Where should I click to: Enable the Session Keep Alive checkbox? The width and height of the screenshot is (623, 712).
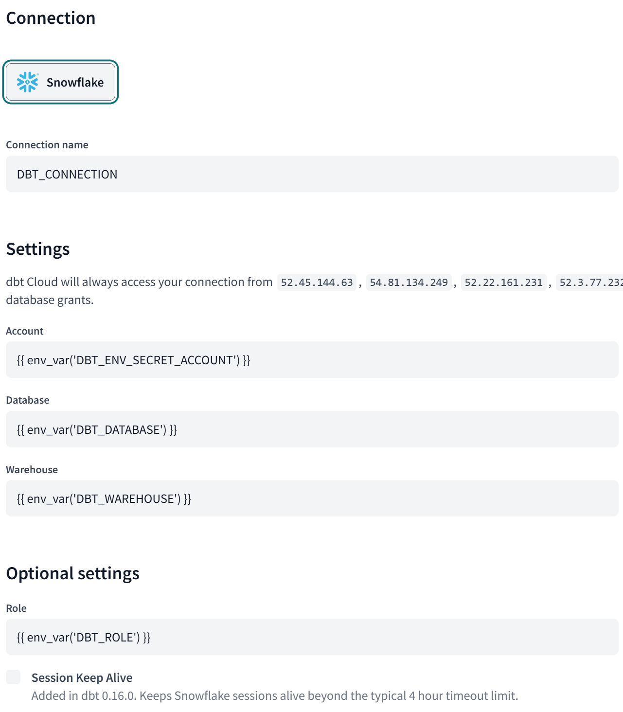[13, 677]
